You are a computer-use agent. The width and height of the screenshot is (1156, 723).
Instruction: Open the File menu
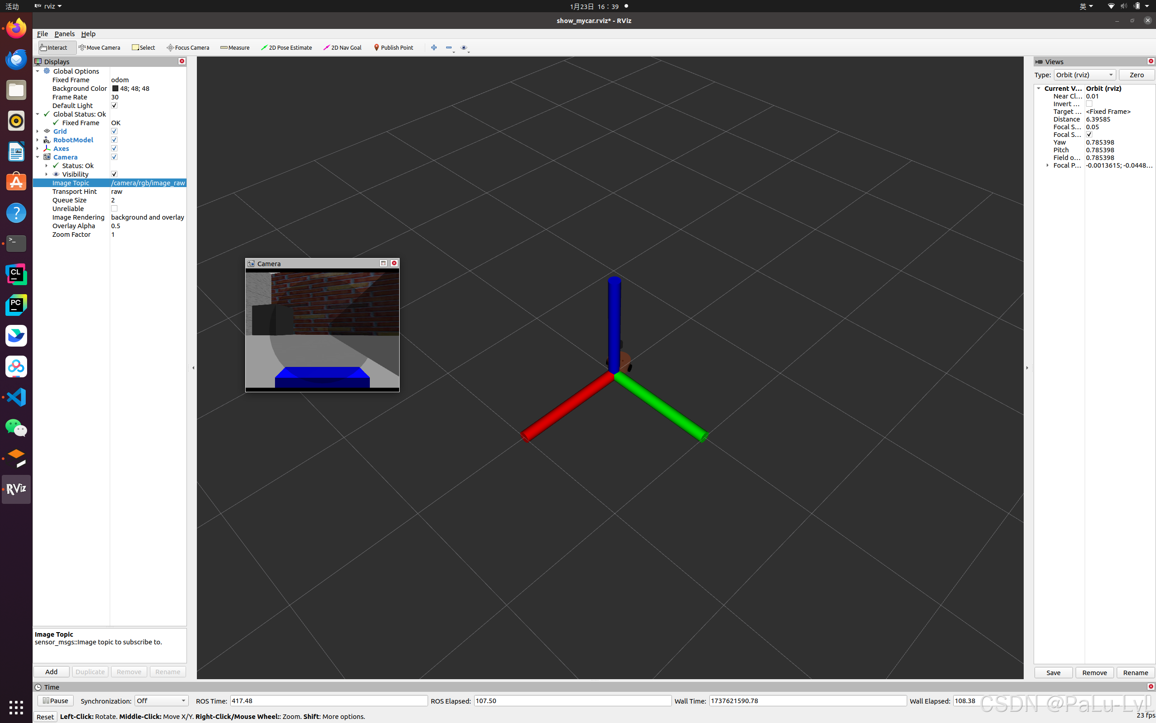[x=42, y=34]
